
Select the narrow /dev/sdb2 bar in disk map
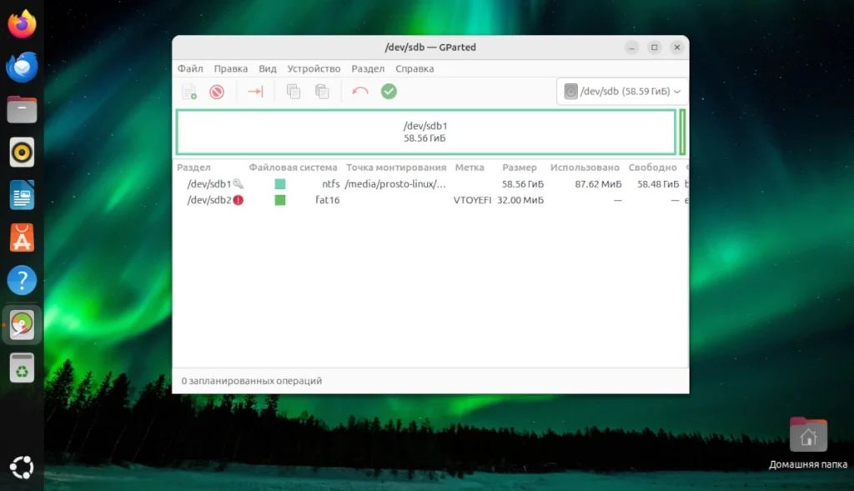click(682, 133)
